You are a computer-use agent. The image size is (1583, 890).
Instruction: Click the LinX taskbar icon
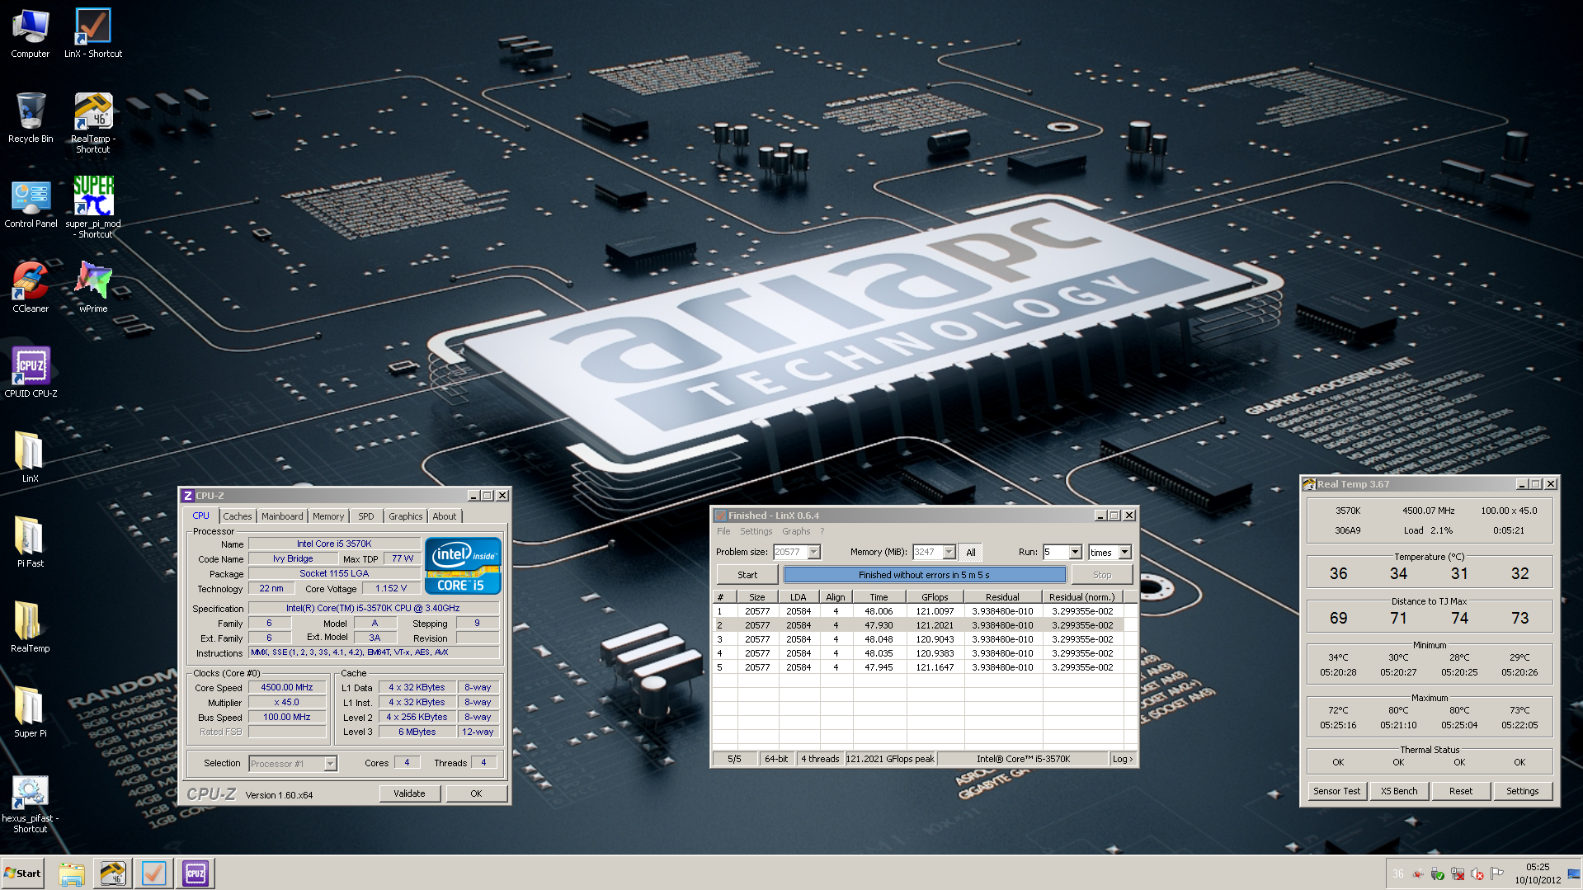click(153, 873)
